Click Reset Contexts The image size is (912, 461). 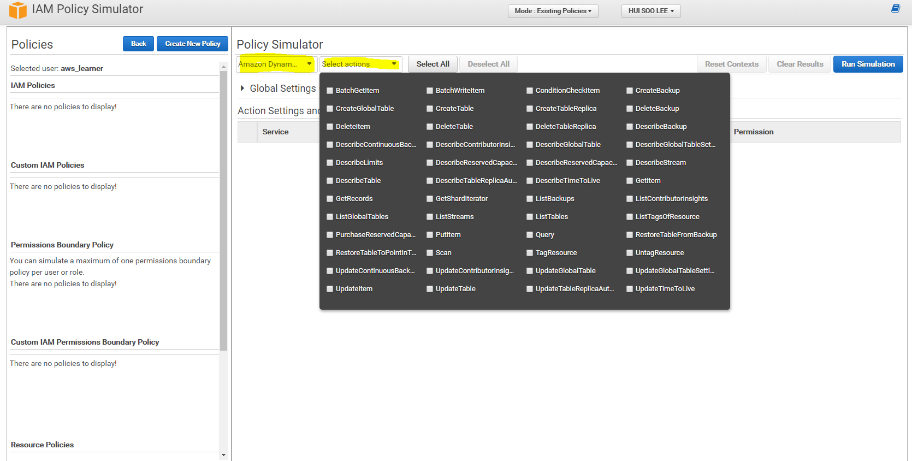(732, 64)
